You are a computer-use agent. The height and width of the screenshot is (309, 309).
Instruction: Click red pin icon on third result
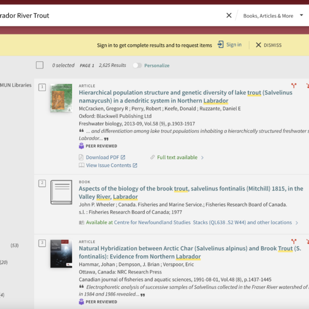tap(294, 241)
